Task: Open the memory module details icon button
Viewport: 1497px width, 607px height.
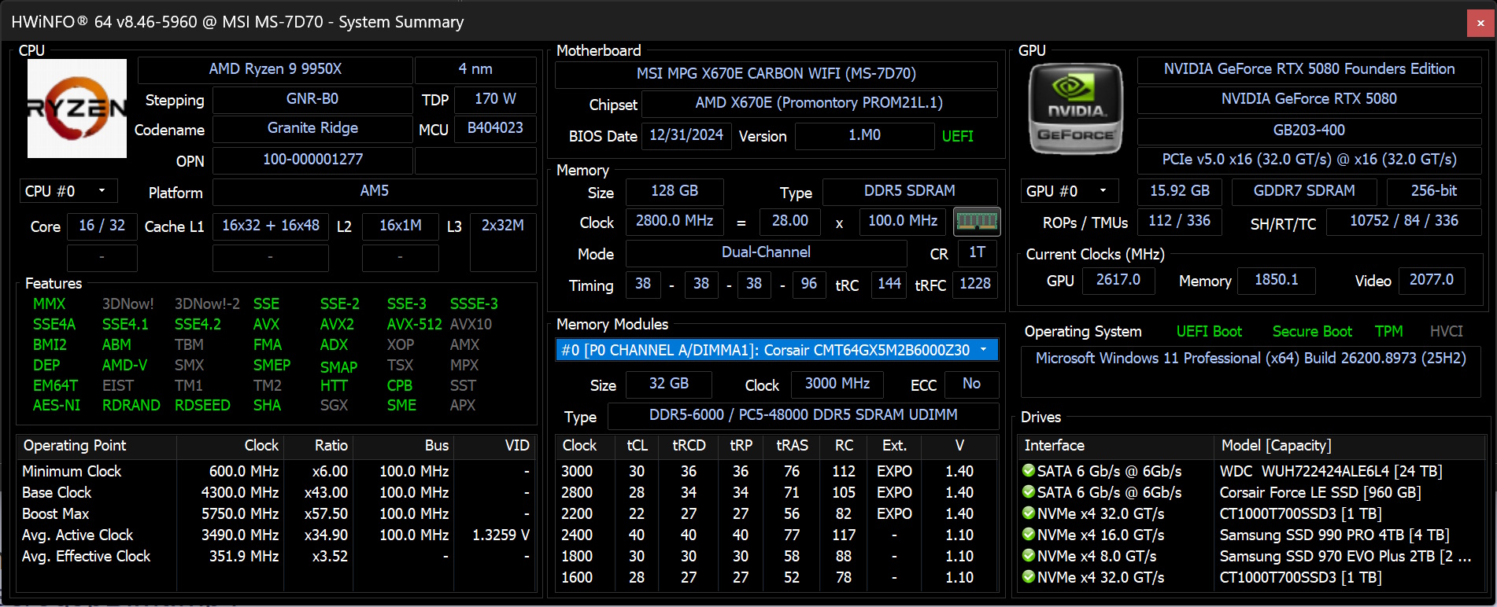Action: coord(977,222)
